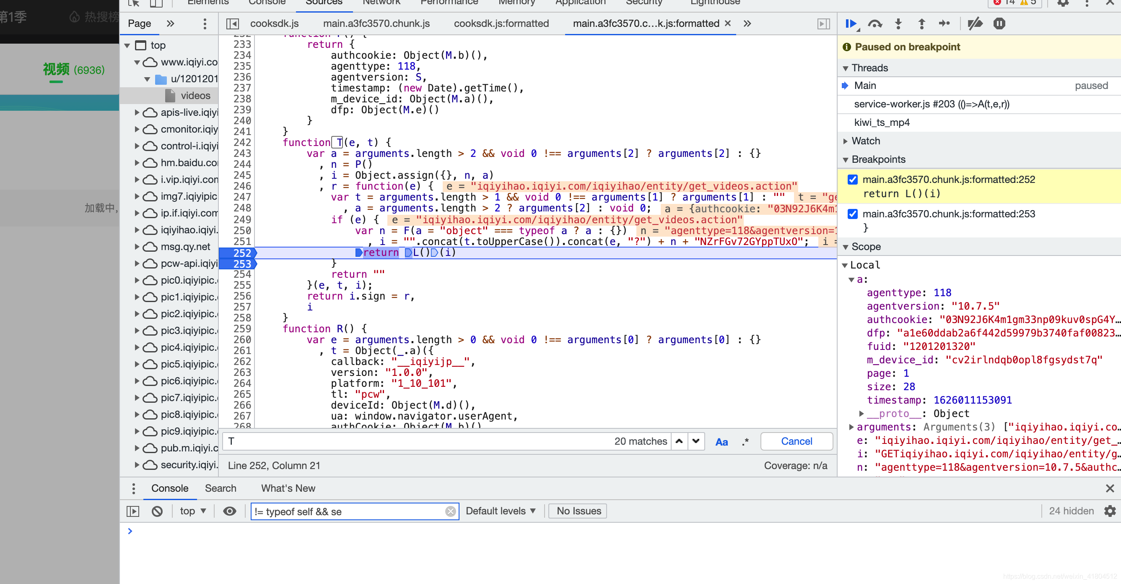1121x584 pixels.
Task: Step into next function call
Action: [x=898, y=23]
